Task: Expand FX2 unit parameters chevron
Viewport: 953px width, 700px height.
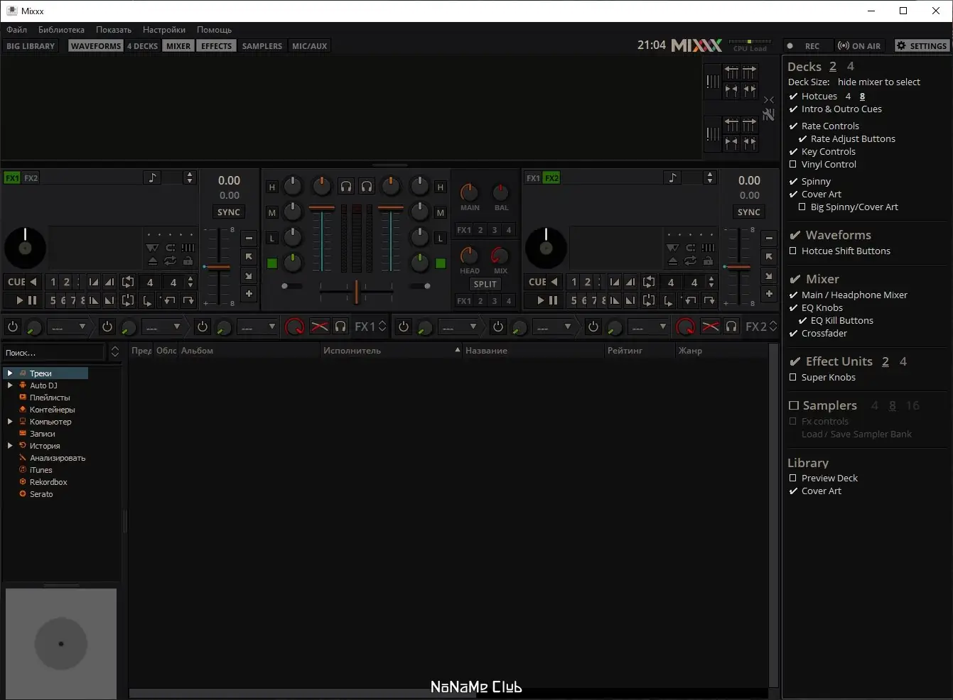Action: tap(773, 327)
